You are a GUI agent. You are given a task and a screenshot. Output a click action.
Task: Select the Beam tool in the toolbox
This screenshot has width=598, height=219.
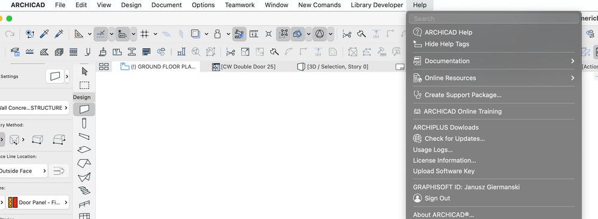84,136
